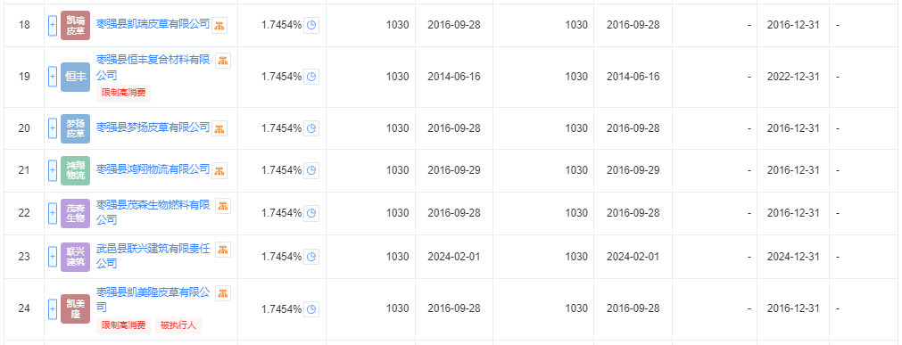Click the 限制高消费 tag under 恒丰复合材料

pyautogui.click(x=124, y=93)
